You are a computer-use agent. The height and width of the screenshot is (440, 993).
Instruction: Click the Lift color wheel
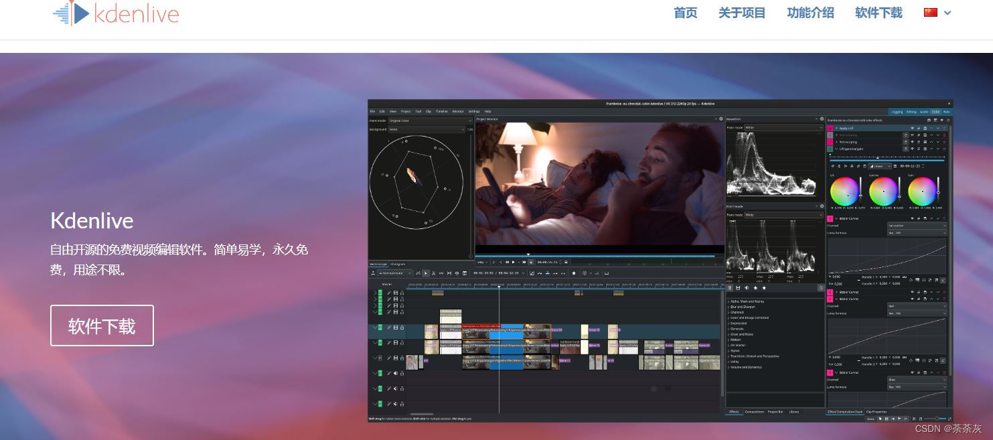point(845,192)
